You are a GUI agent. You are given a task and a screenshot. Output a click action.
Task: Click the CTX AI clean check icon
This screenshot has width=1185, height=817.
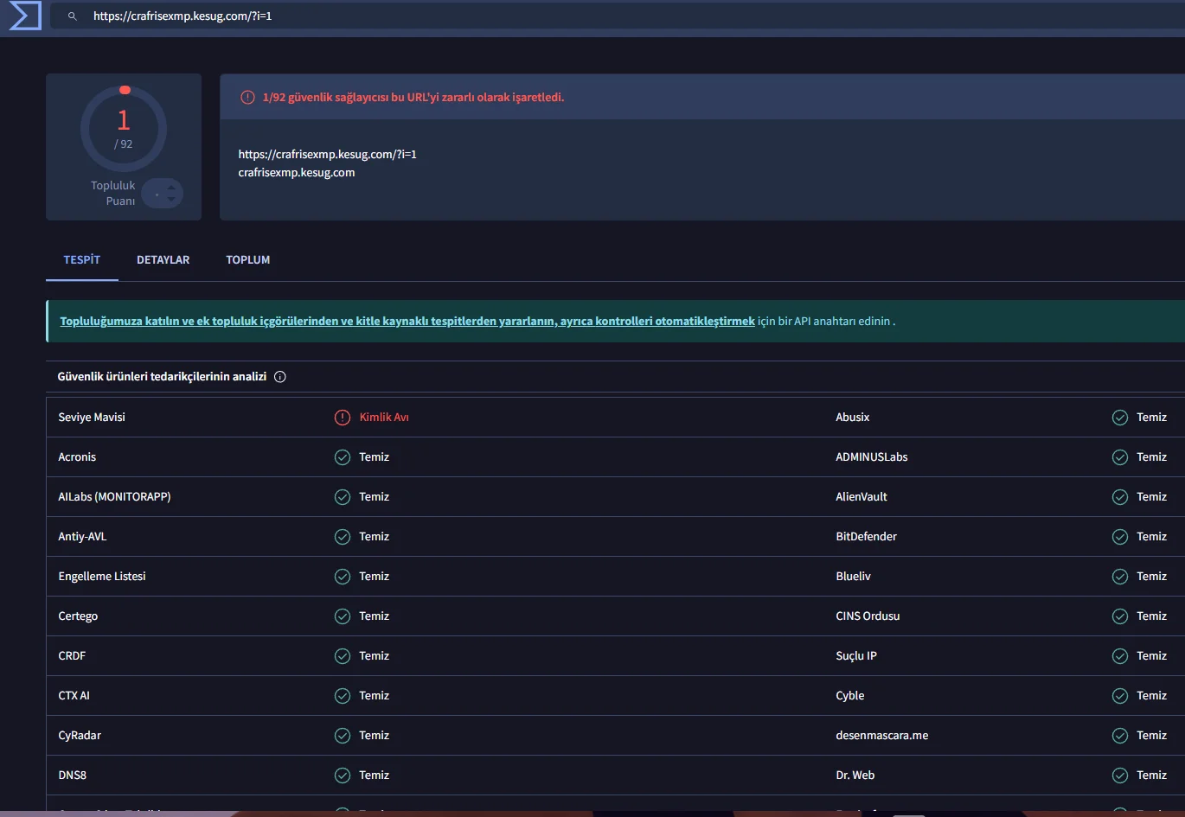pyautogui.click(x=343, y=696)
